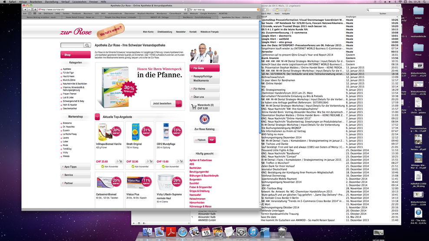Open Wayback Machine bookmark in bar

tap(145, 13)
